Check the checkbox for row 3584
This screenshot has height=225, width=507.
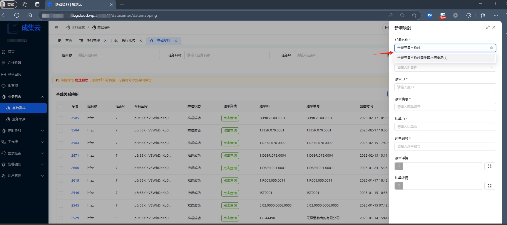[61, 130]
